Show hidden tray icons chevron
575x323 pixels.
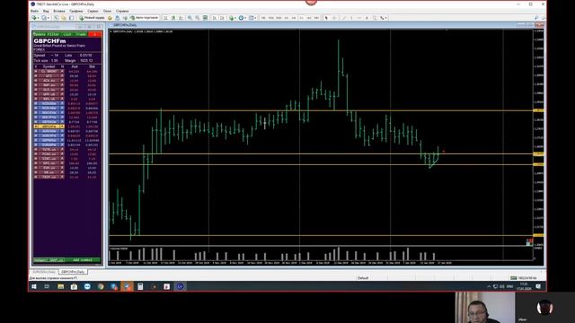(489, 286)
